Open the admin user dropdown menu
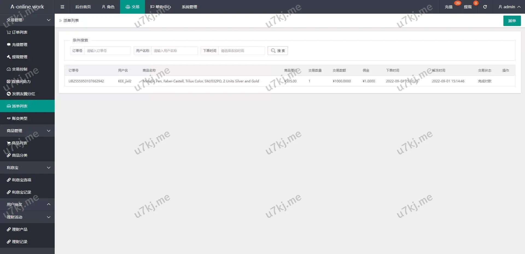This screenshot has width=525, height=254. coord(509,7)
